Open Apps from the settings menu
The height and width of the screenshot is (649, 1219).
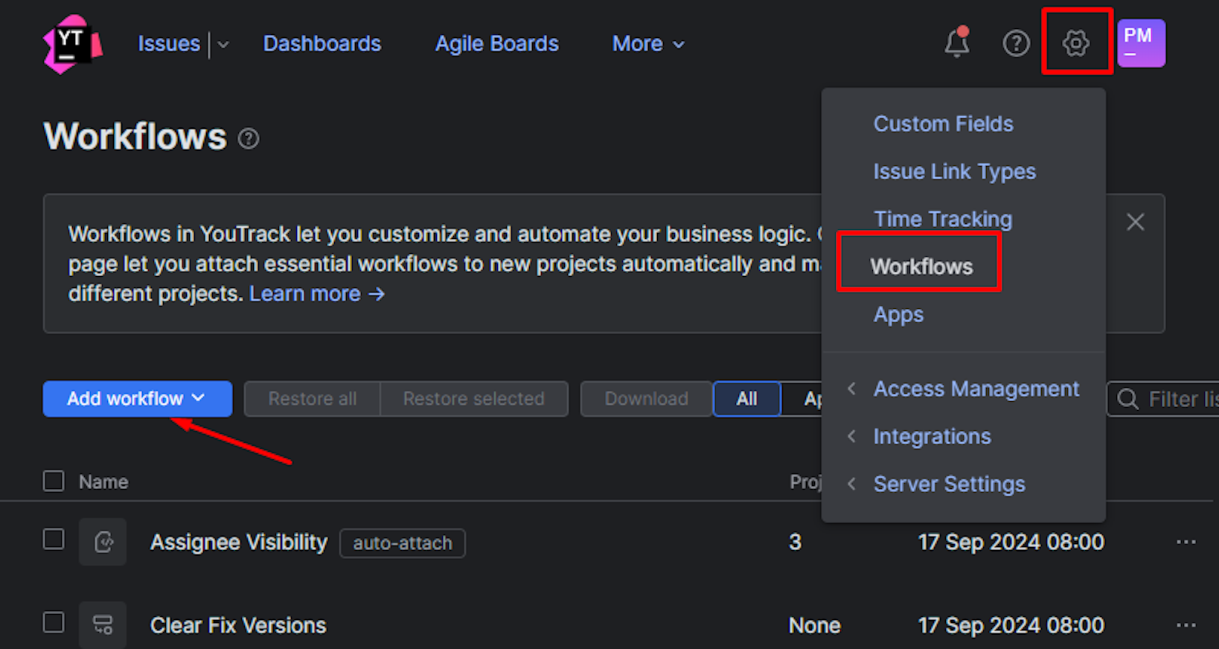pos(899,314)
